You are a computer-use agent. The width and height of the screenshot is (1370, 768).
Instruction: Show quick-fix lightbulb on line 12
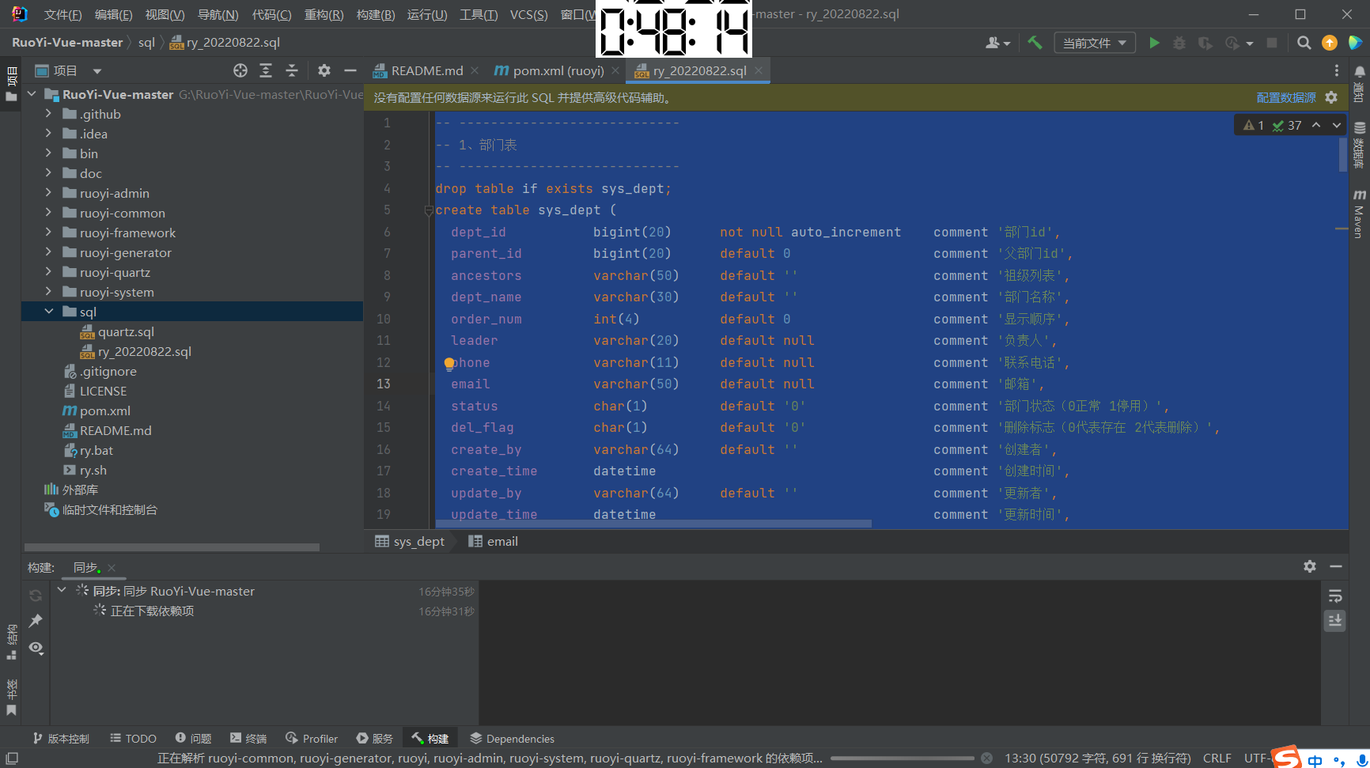pyautogui.click(x=449, y=364)
